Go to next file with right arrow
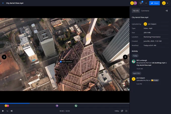This screenshot has width=171, height=114. [x=125, y=57]
